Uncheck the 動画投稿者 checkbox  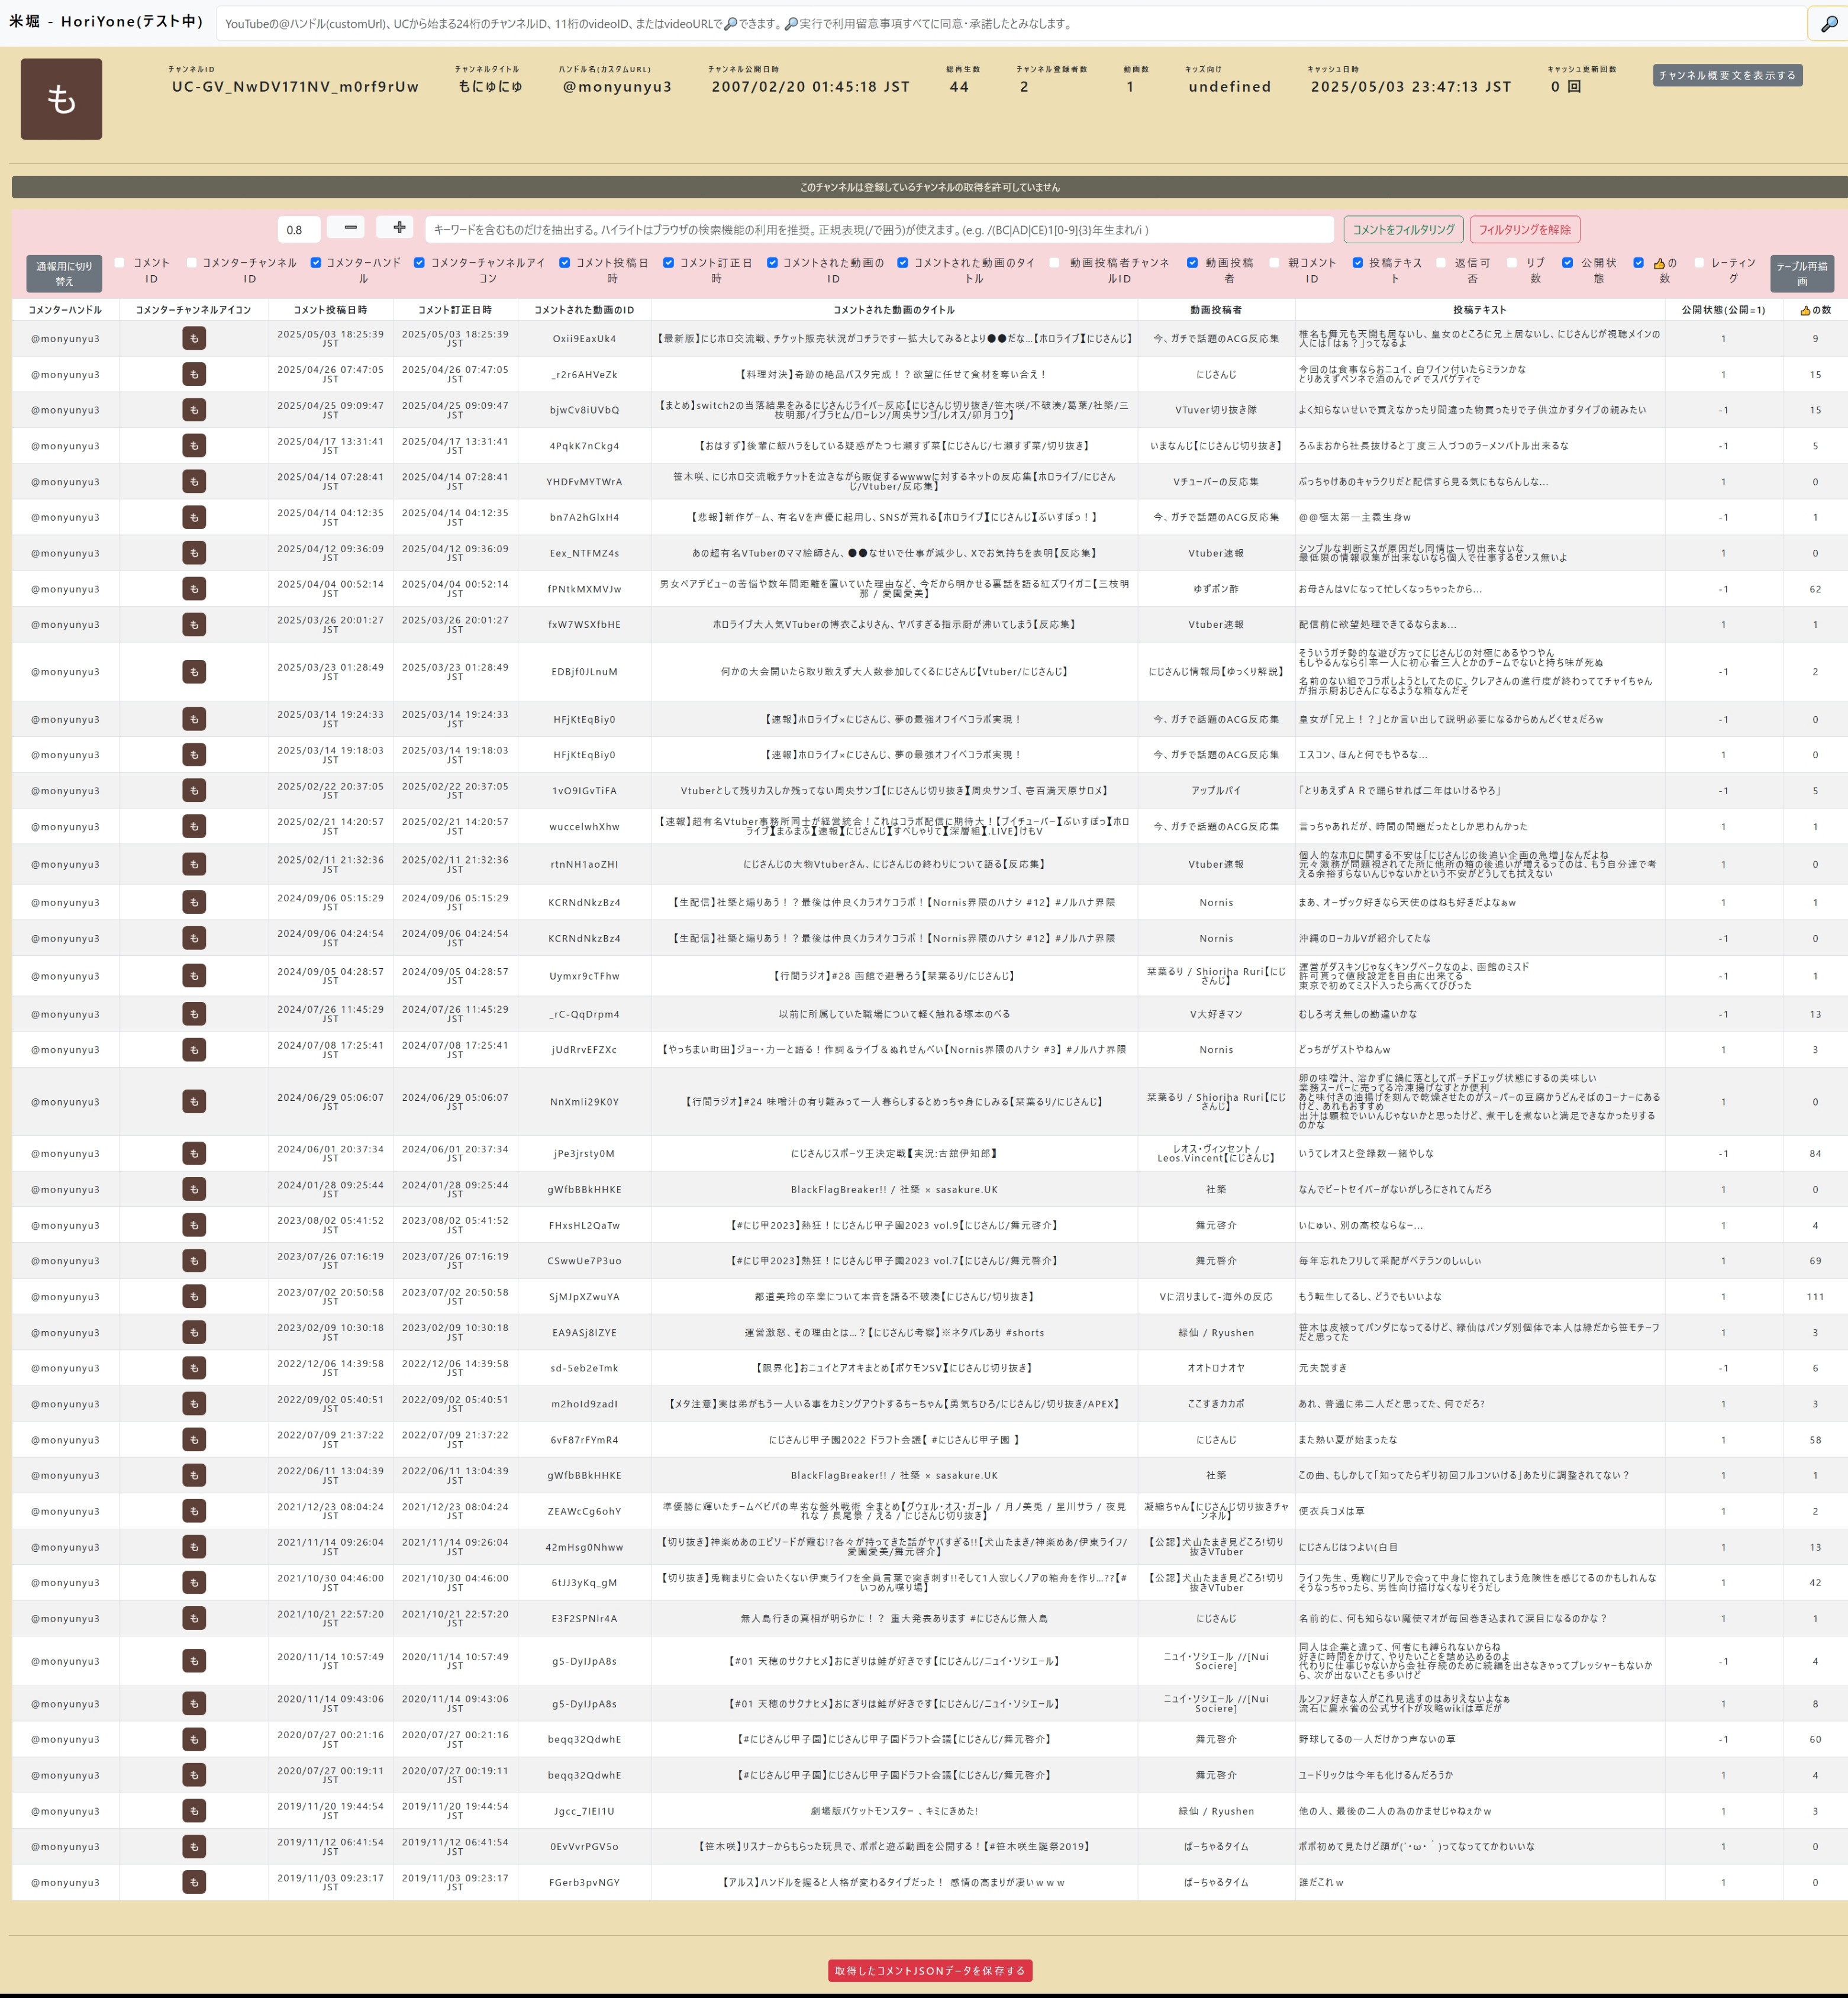pos(1193,263)
